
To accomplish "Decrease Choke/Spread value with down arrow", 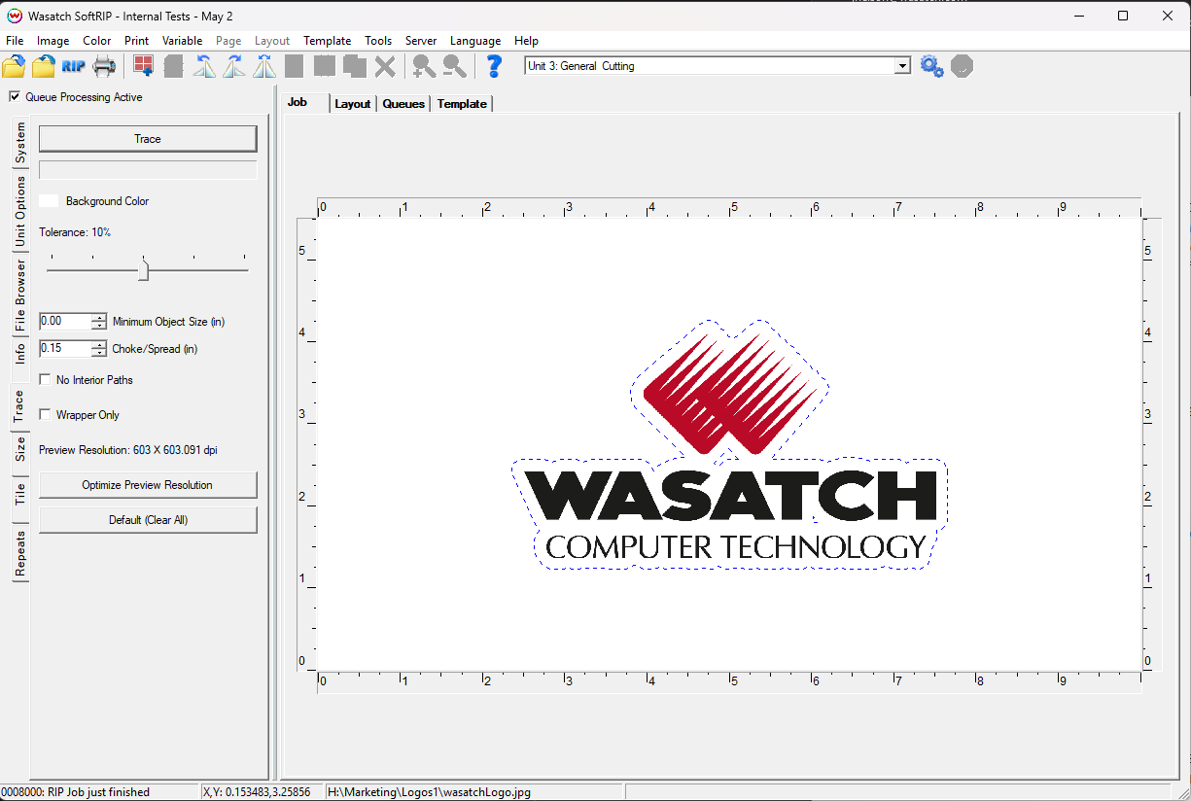I will 99,353.
